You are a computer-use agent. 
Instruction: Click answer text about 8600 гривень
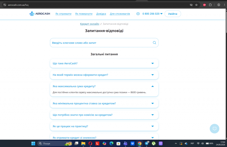pyautogui.click(x=99, y=92)
